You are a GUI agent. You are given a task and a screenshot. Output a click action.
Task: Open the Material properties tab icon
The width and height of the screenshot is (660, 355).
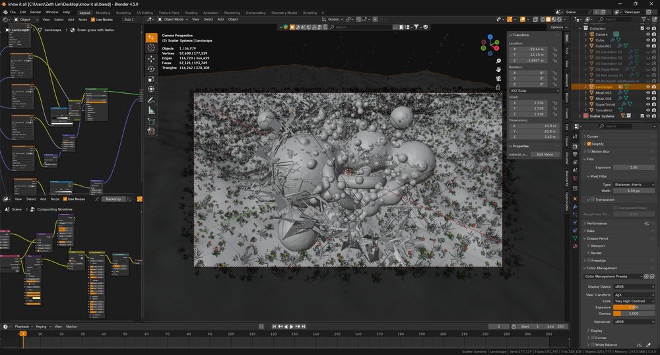click(x=575, y=246)
